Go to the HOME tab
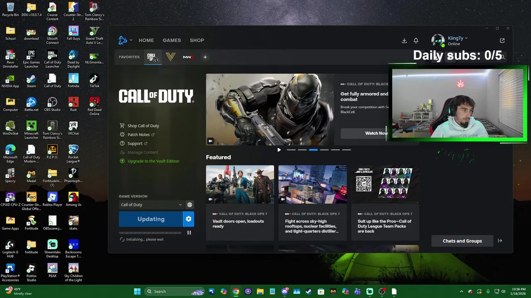Image resolution: width=531 pixels, height=298 pixels. 146,40
